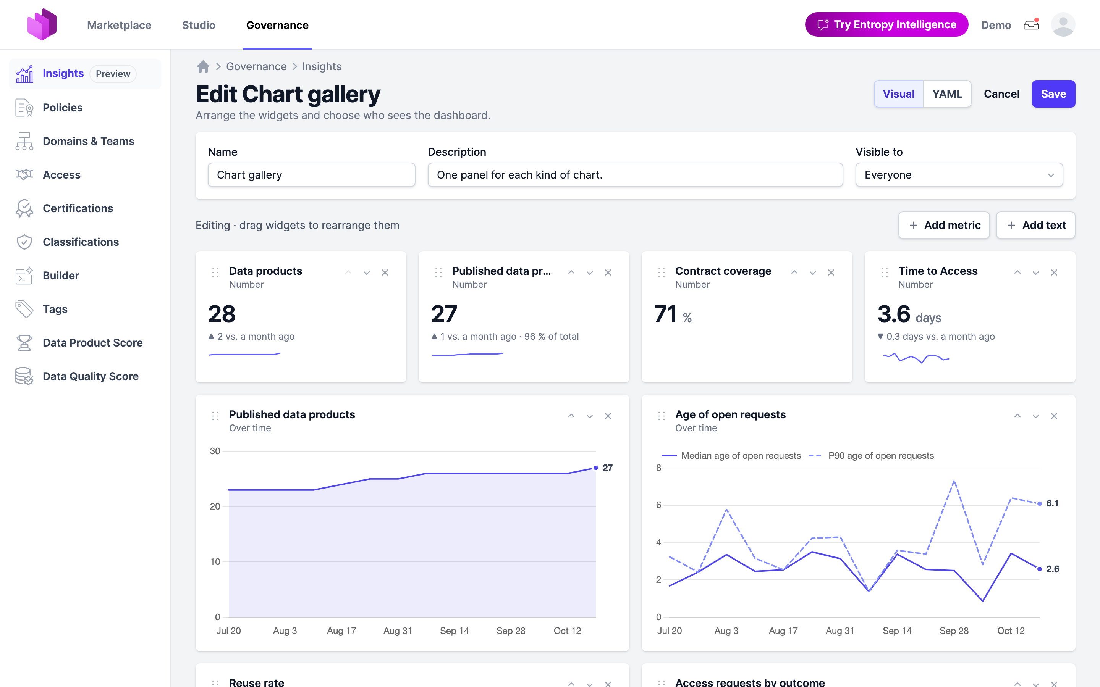Open the Demo workspace menu
Image resolution: width=1100 pixels, height=687 pixels.
(995, 25)
